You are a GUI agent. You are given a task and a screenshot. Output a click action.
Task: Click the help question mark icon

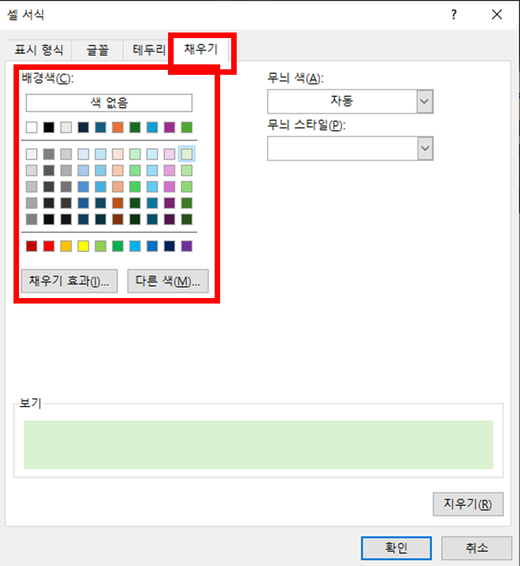[453, 14]
